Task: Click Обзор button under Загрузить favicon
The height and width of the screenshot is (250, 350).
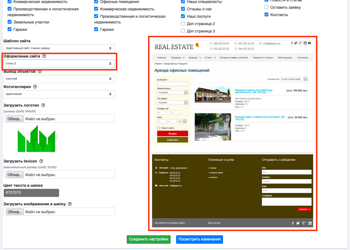Action: [x=15, y=174]
